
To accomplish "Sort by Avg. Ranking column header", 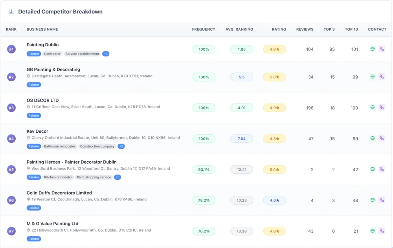I will [x=239, y=29].
